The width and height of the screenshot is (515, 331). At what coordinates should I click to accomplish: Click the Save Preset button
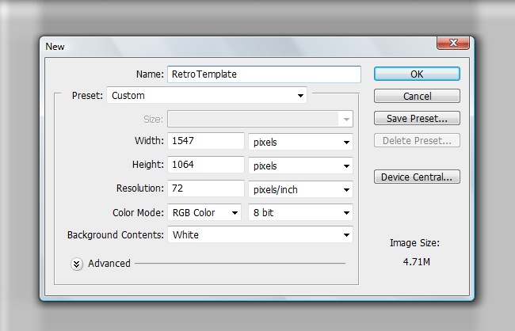coord(417,119)
